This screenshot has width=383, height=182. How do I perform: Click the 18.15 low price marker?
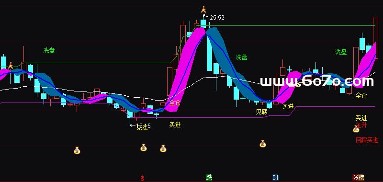140,125
